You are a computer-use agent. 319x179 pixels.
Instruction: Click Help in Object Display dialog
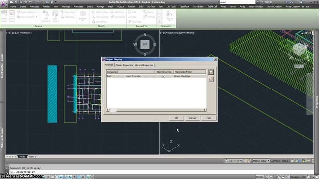209,118
